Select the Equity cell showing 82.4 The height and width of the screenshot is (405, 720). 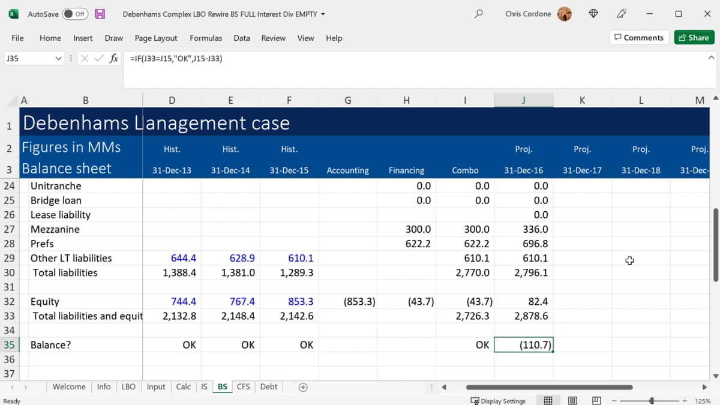point(524,302)
